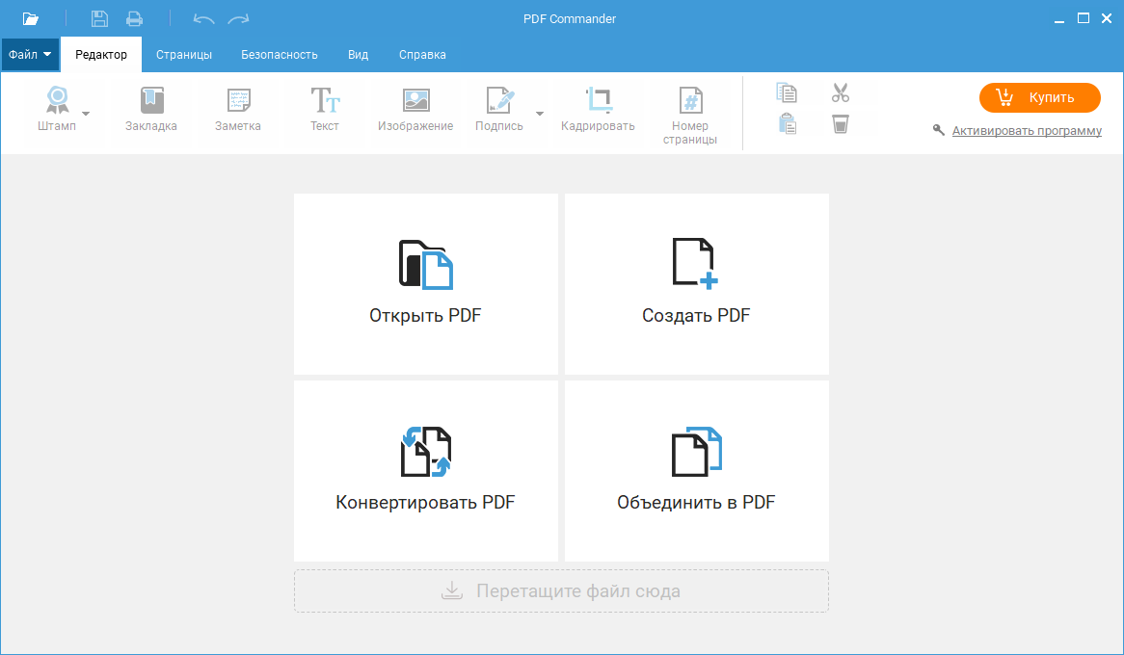Click the Cut scissors icon
This screenshot has height=655, width=1124.
coord(841,92)
